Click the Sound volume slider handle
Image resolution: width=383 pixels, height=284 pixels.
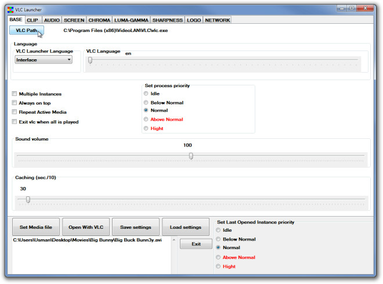click(x=191, y=156)
